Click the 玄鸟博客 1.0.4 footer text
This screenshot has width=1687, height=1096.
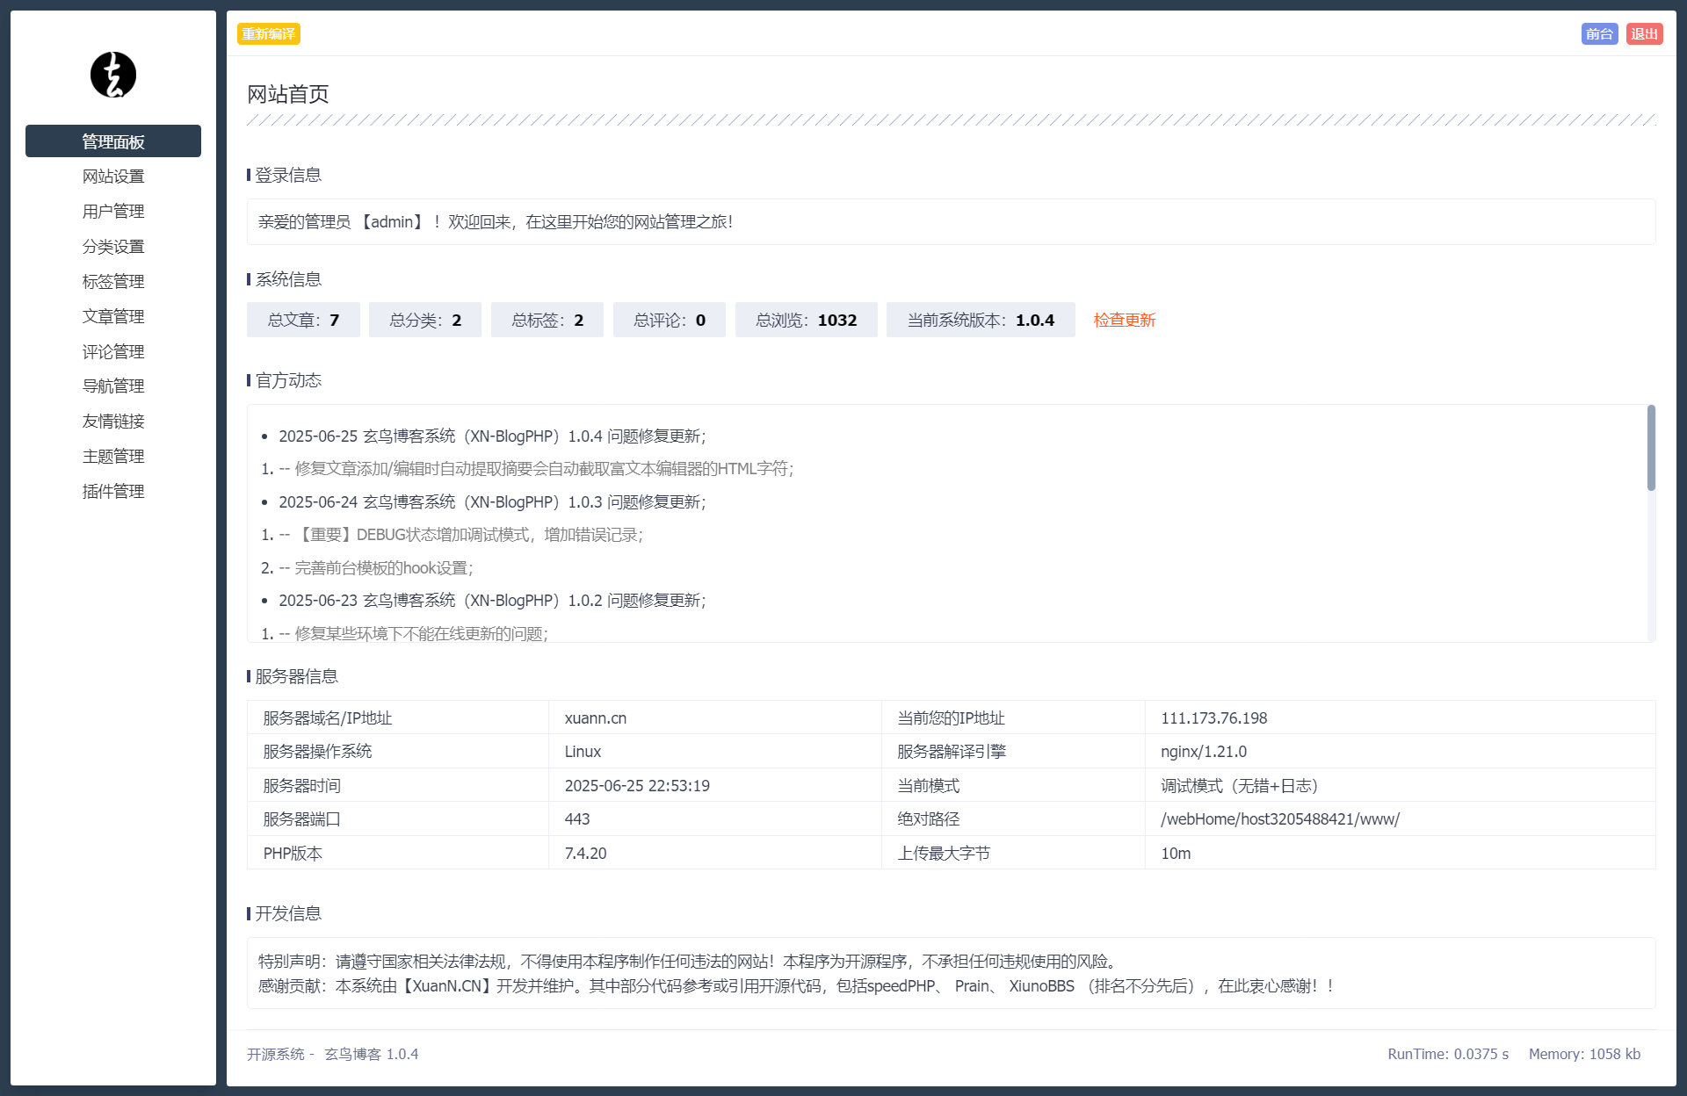tap(372, 1054)
